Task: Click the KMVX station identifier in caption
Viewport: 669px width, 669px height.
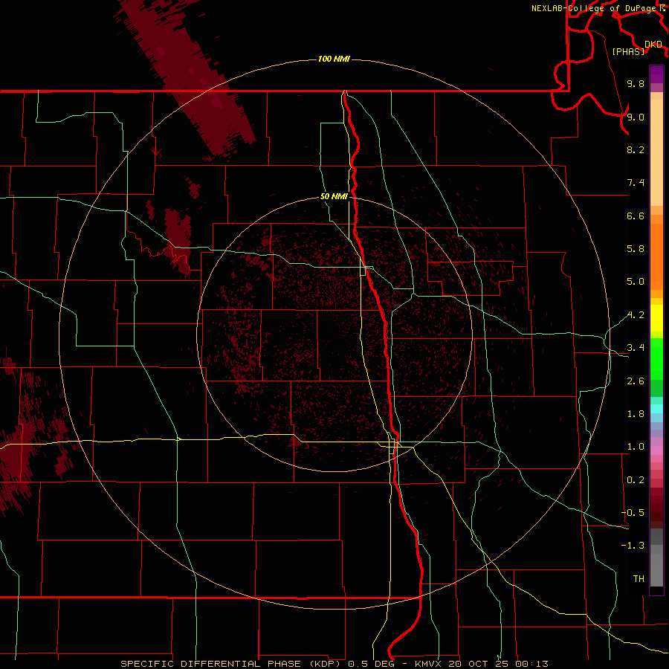Action: (x=428, y=664)
